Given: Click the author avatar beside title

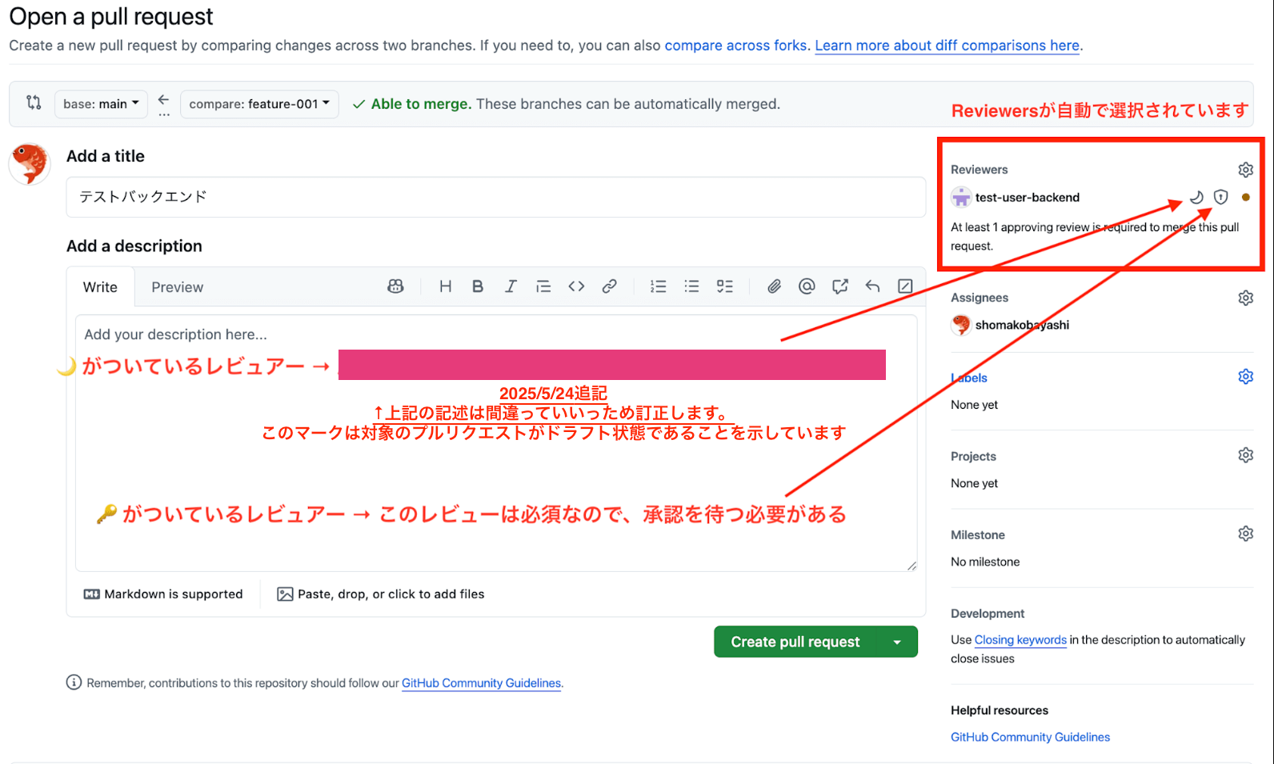Looking at the screenshot, I should click(30, 163).
